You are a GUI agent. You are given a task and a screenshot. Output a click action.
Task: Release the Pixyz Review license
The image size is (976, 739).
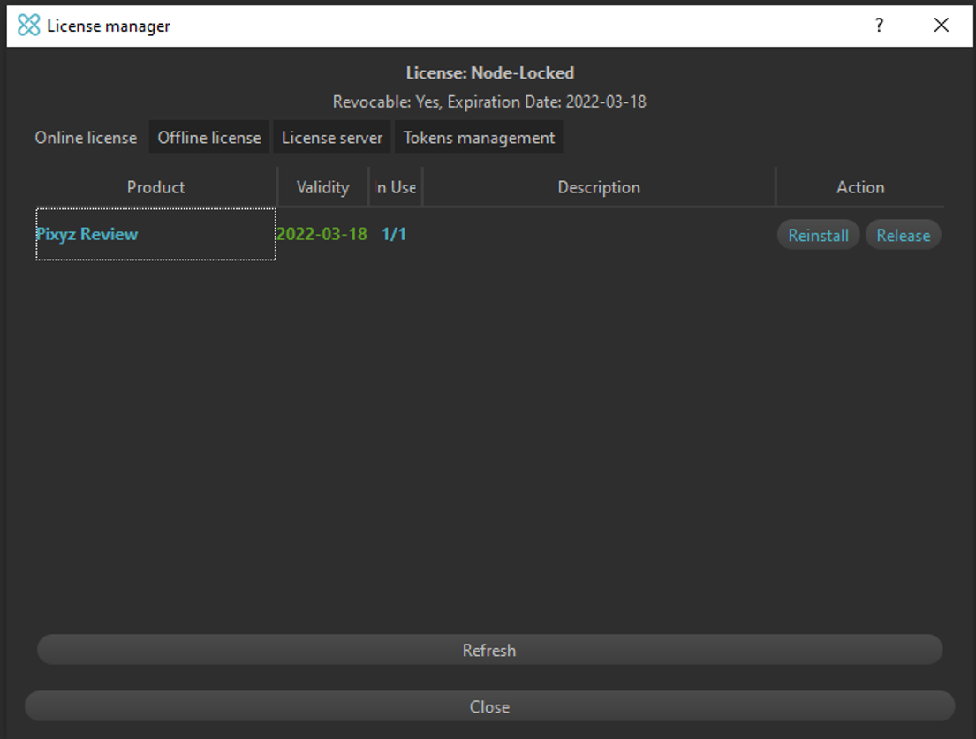point(903,235)
